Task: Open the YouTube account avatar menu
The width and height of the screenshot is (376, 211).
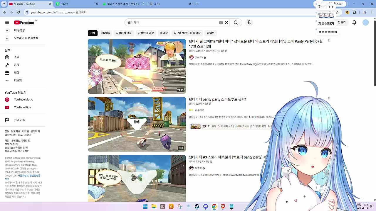Action: [365, 23]
